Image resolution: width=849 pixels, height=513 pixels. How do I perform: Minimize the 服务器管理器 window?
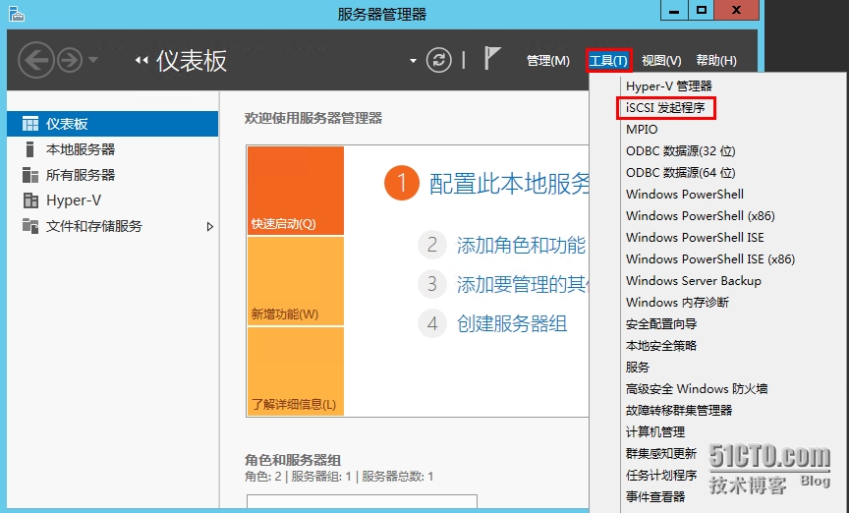674,11
